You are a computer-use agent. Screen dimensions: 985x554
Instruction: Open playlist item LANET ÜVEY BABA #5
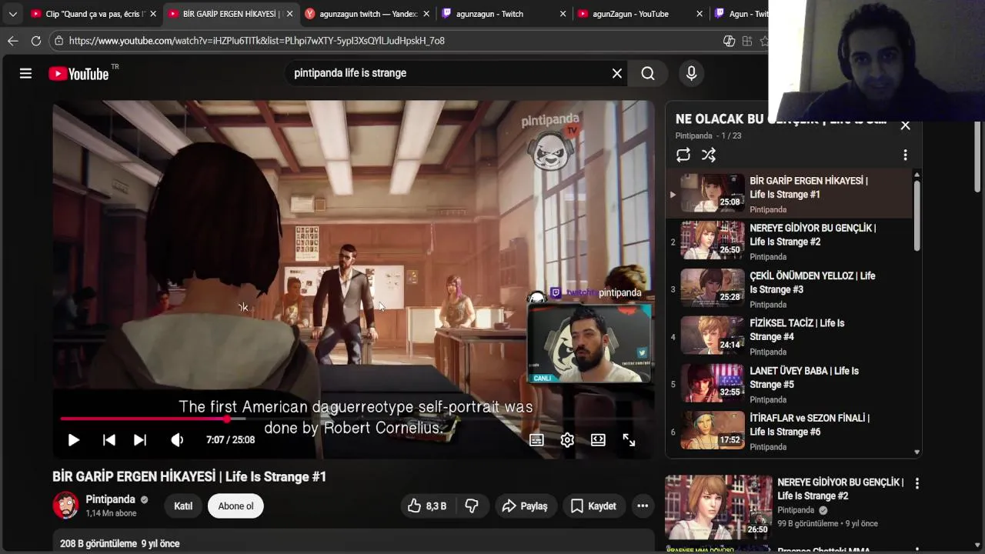pyautogui.click(x=790, y=385)
